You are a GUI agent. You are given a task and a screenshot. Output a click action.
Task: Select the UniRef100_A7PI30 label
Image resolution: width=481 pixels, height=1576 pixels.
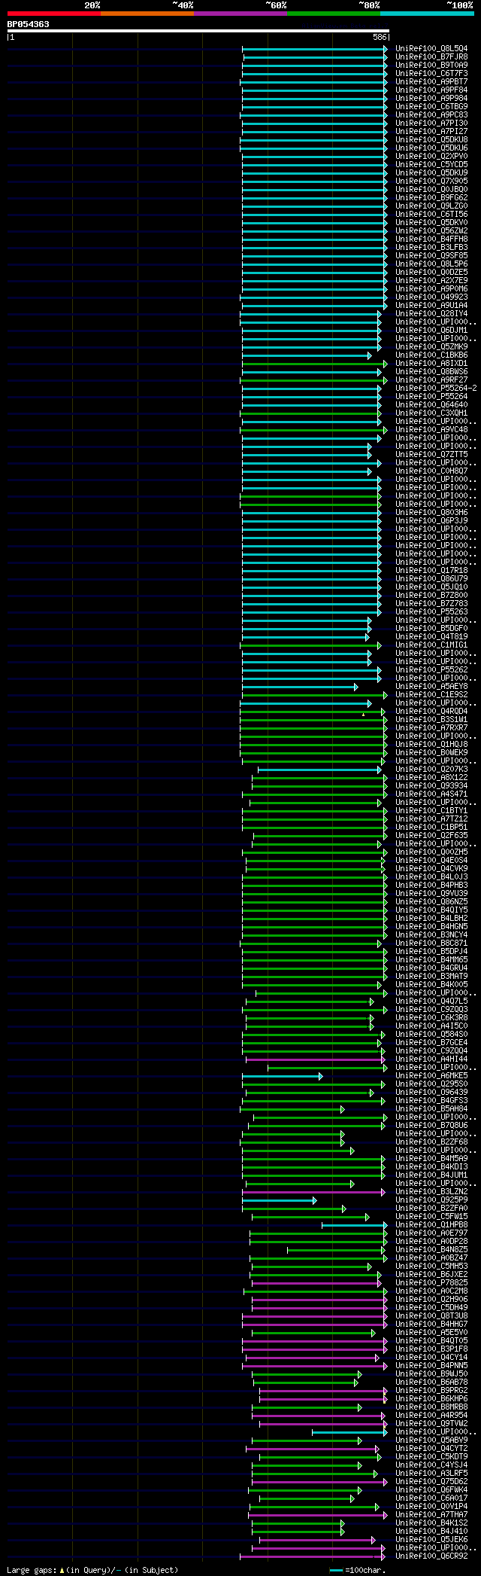coord(431,123)
